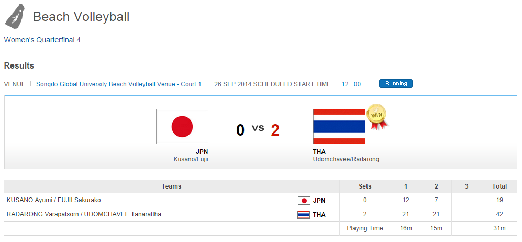Image resolution: width=522 pixels, height=242 pixels.
Task: Click the Beach Volleyball sport pictogram icon
Action: coord(14,16)
